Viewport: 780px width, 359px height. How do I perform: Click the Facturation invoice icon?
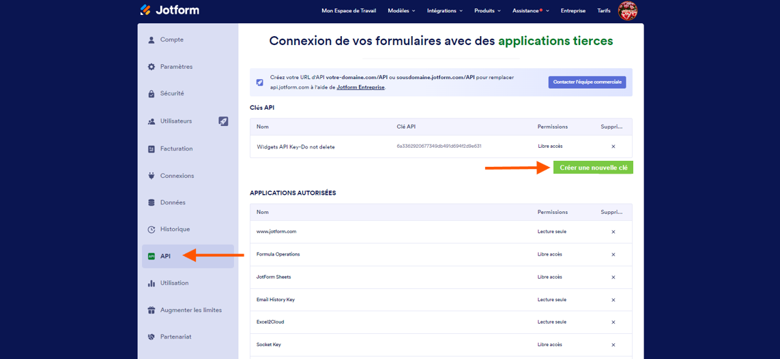(x=151, y=149)
